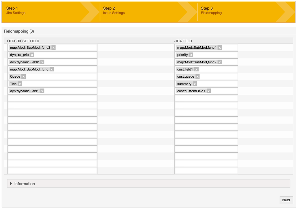297x209 pixels.
Task: Remove the map:Mod::SubMod,func2 Jira tag
Action: pos(220,62)
